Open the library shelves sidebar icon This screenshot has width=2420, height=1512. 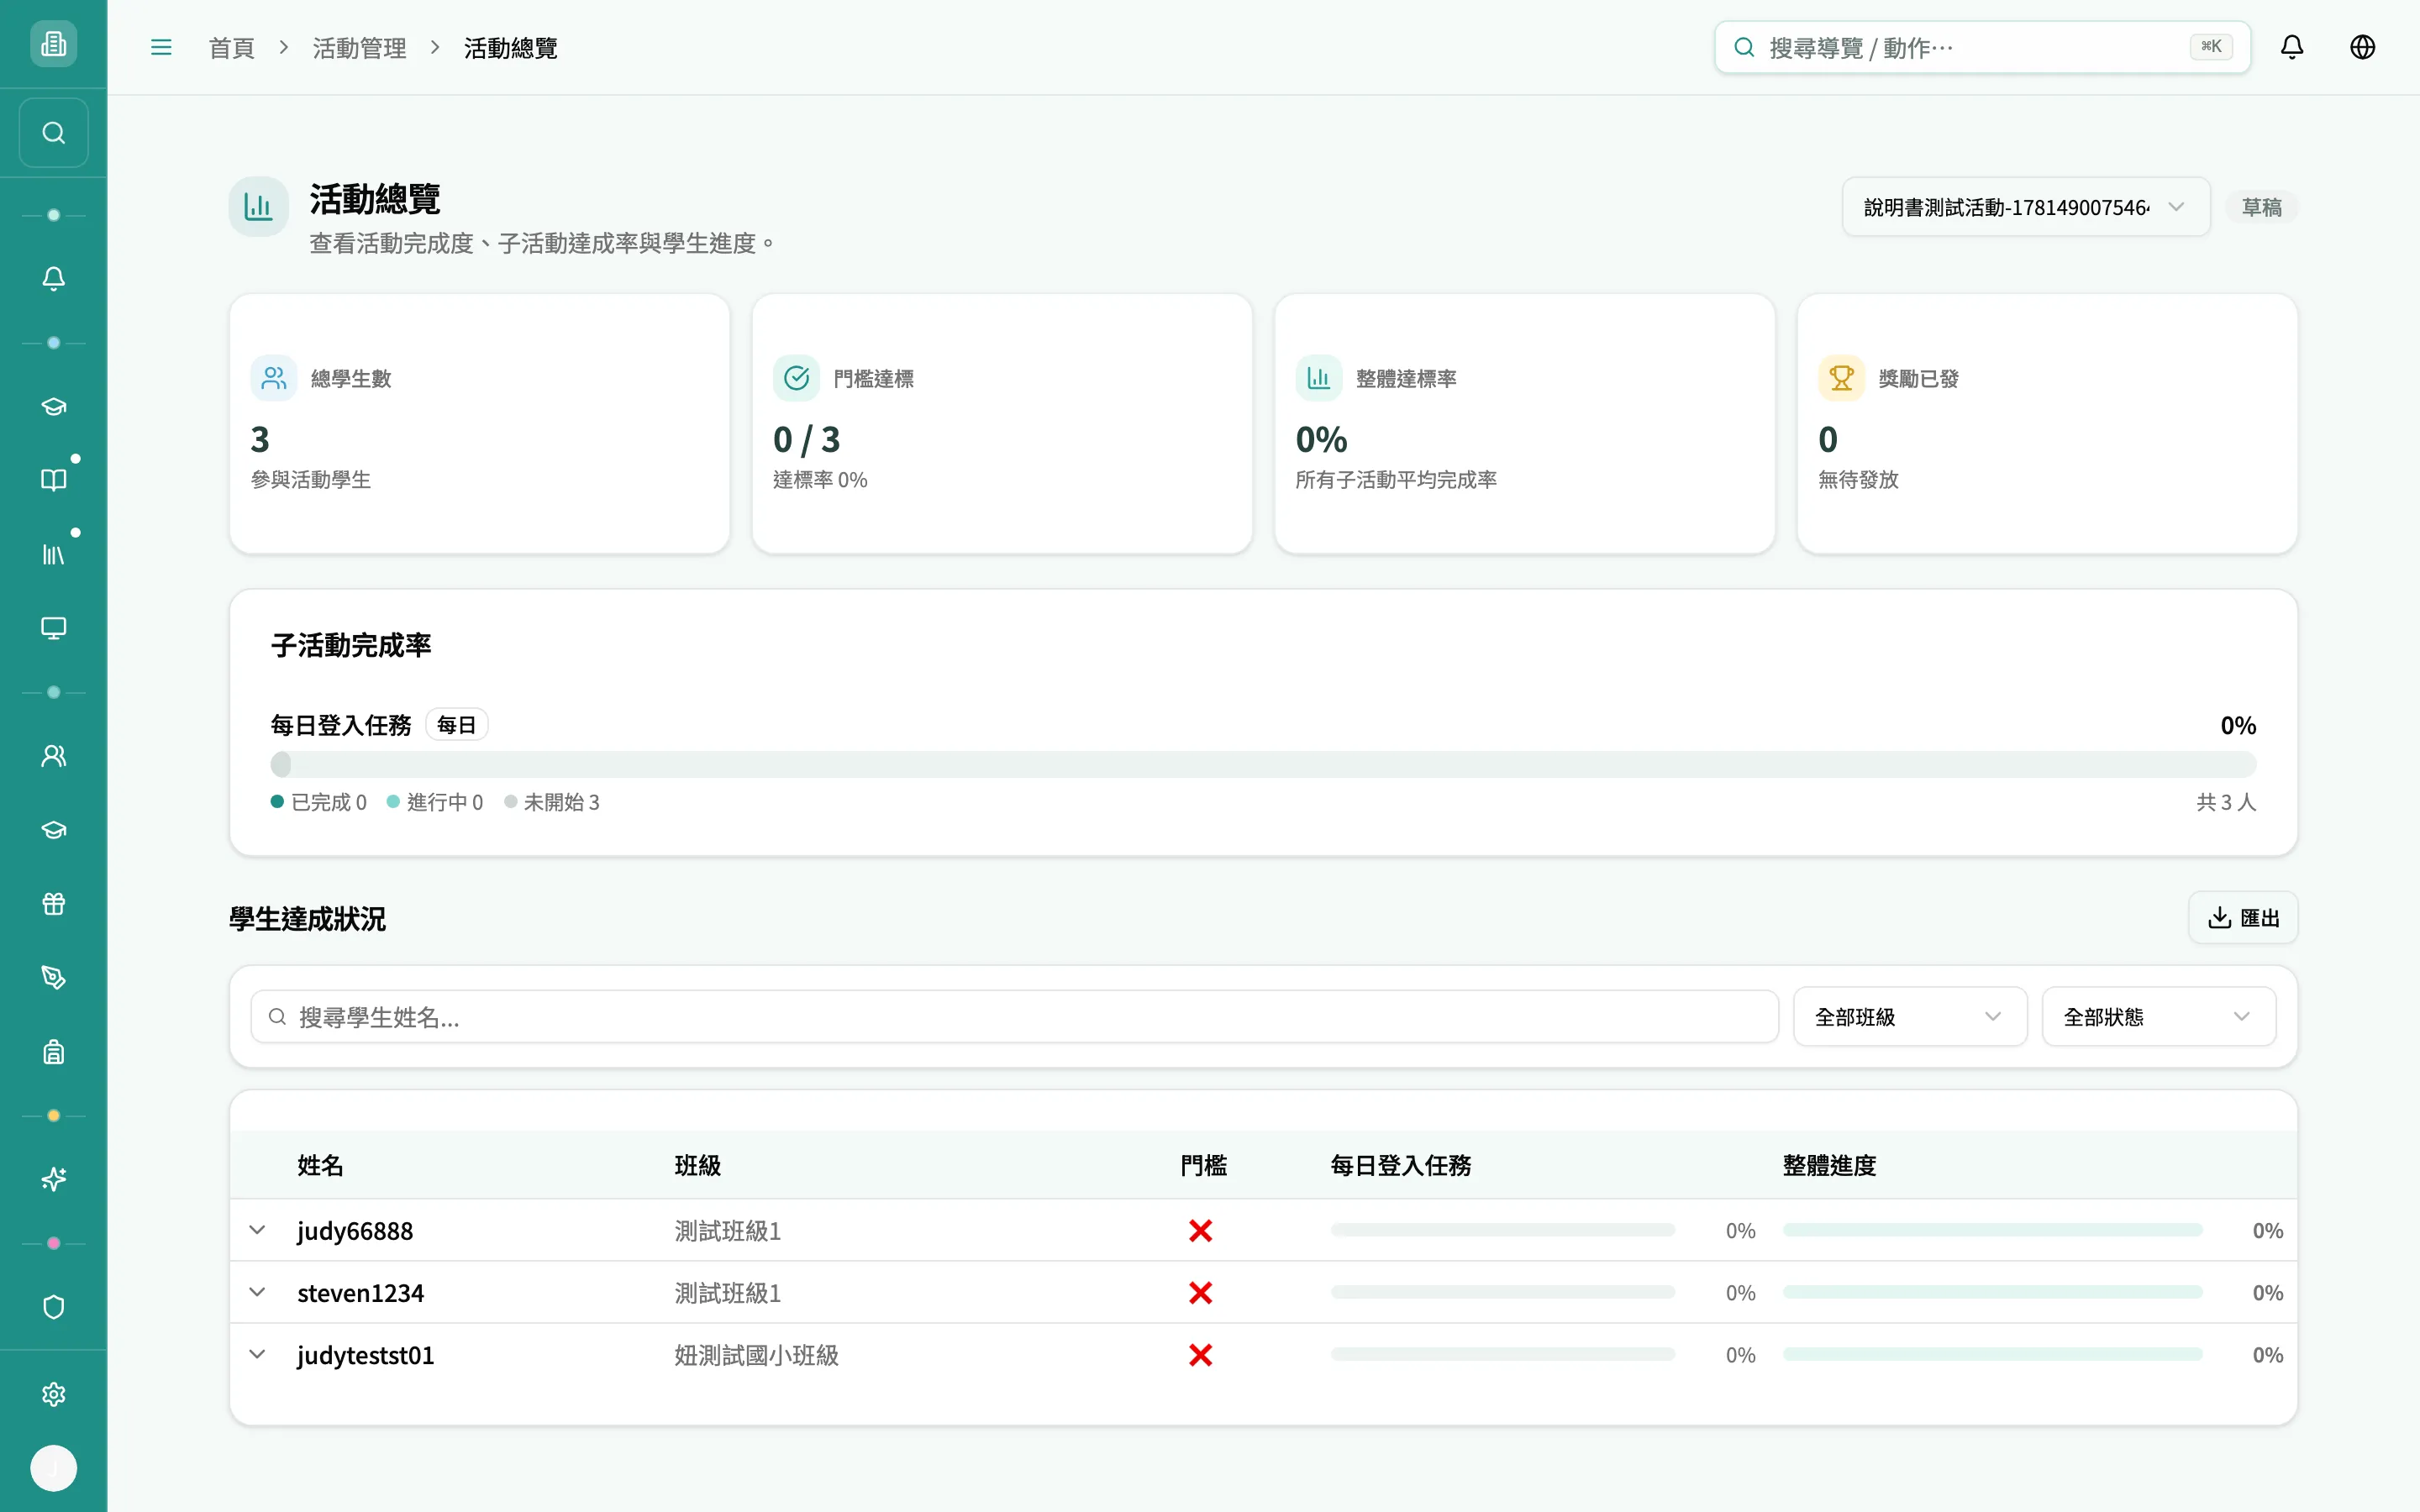pyautogui.click(x=53, y=554)
